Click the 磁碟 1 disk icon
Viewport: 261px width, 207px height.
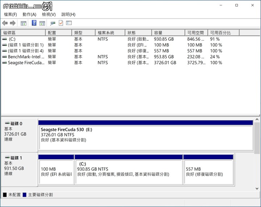click(7, 158)
